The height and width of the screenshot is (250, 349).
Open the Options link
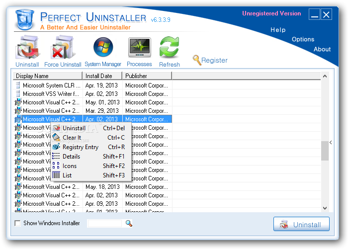303,39
